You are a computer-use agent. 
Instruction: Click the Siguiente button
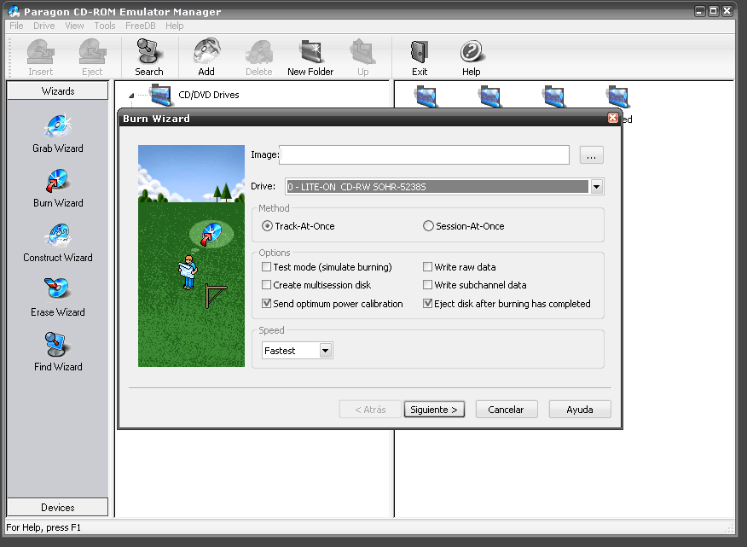tap(434, 409)
